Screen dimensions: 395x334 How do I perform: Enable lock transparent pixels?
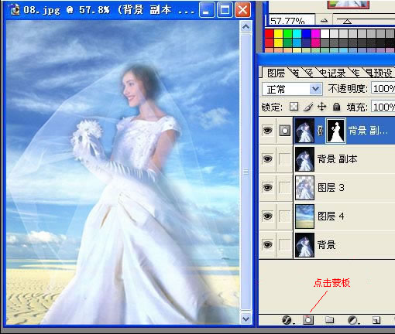coord(294,107)
